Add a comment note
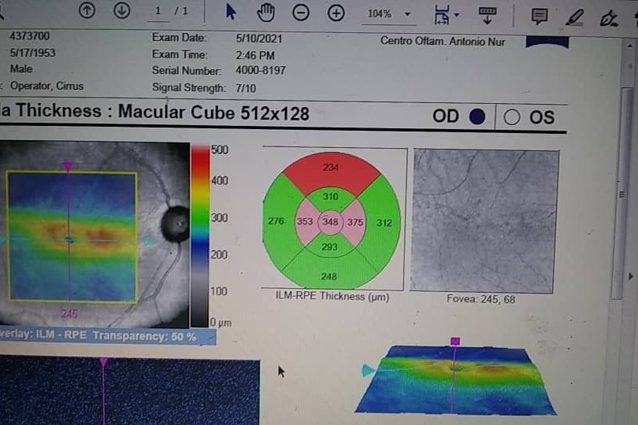This screenshot has height=425, width=638. pos(540,16)
